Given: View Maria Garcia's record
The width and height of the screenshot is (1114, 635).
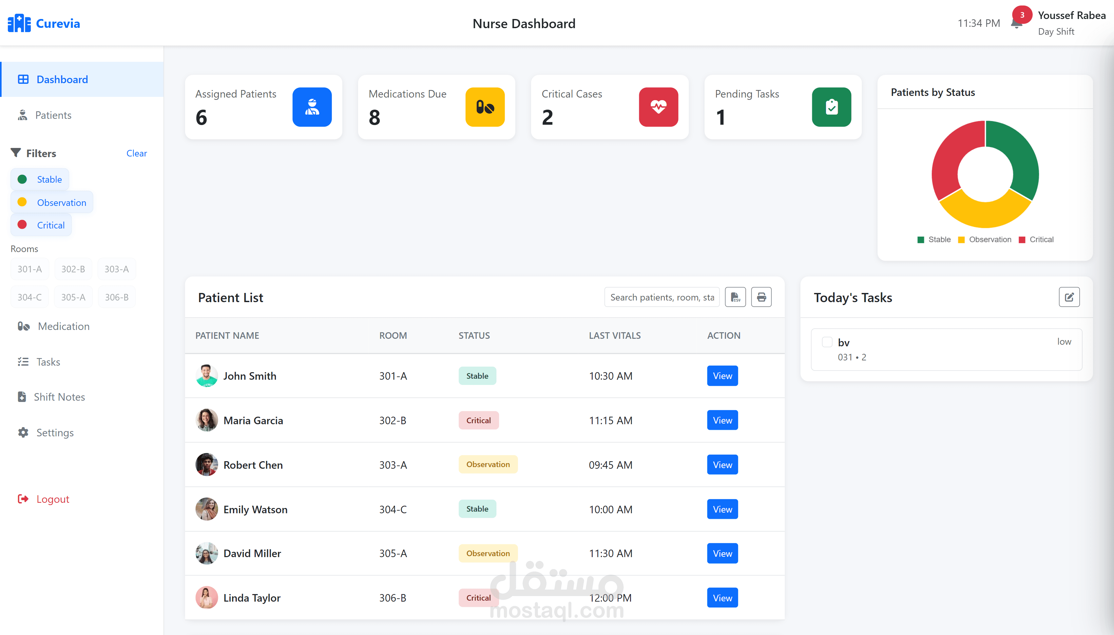Looking at the screenshot, I should 722,420.
